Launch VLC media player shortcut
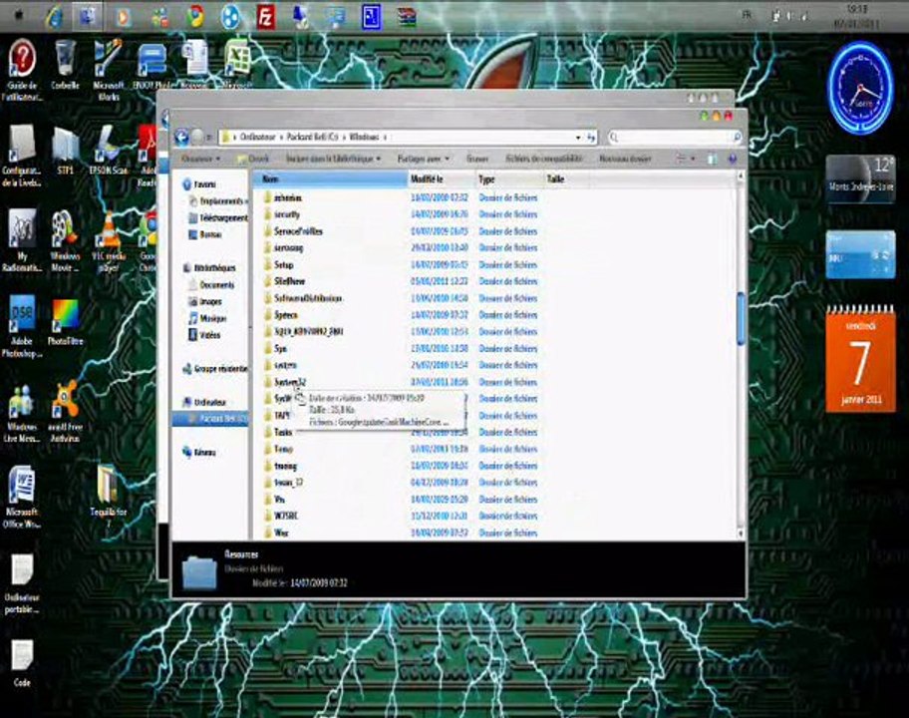This screenshot has height=718, width=909. 109,240
